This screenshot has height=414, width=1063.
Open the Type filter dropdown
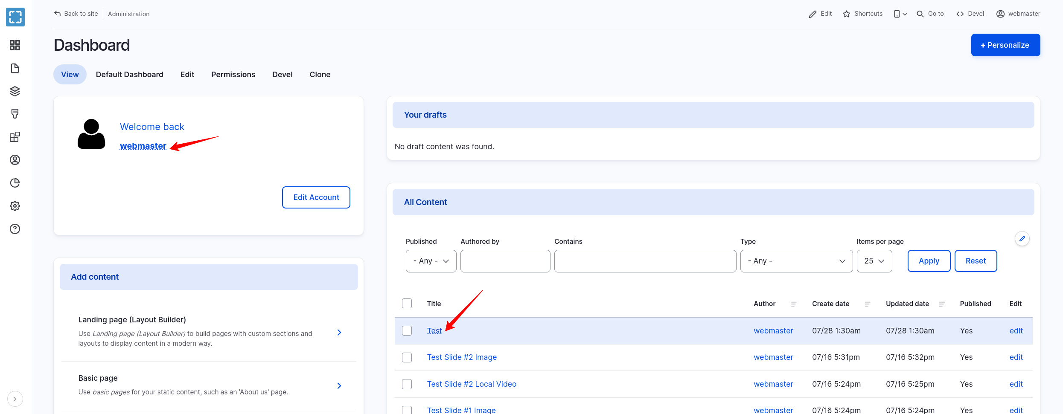796,261
